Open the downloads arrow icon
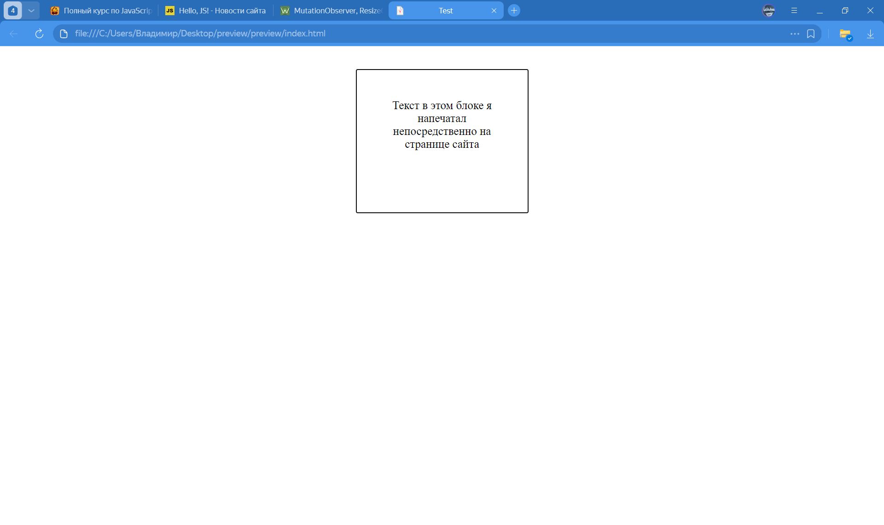884x525 pixels. point(870,34)
